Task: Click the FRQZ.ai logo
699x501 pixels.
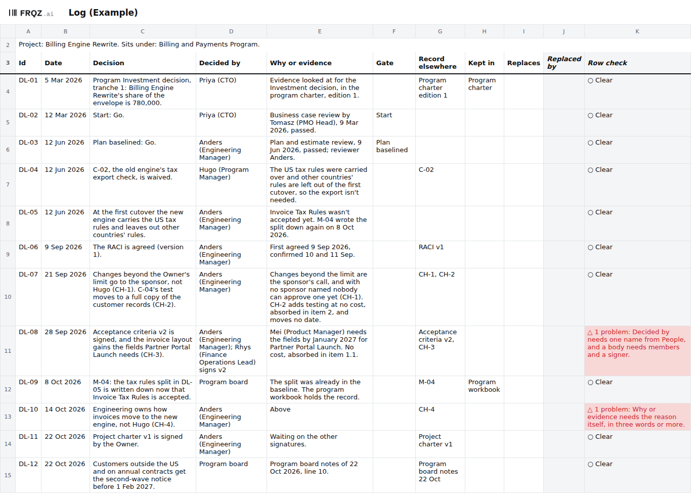Action: 31,13
